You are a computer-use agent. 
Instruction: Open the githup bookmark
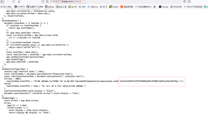tap(49, 7)
